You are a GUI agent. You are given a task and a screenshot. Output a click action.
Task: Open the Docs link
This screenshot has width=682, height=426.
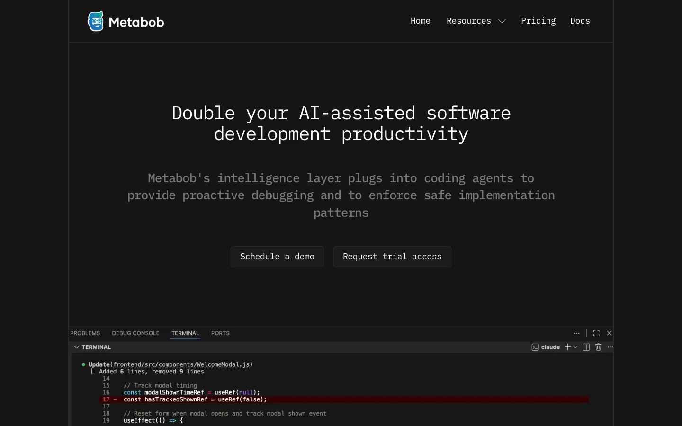point(580,21)
